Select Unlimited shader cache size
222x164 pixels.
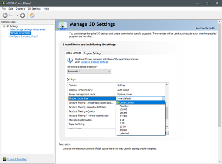tap(124, 134)
